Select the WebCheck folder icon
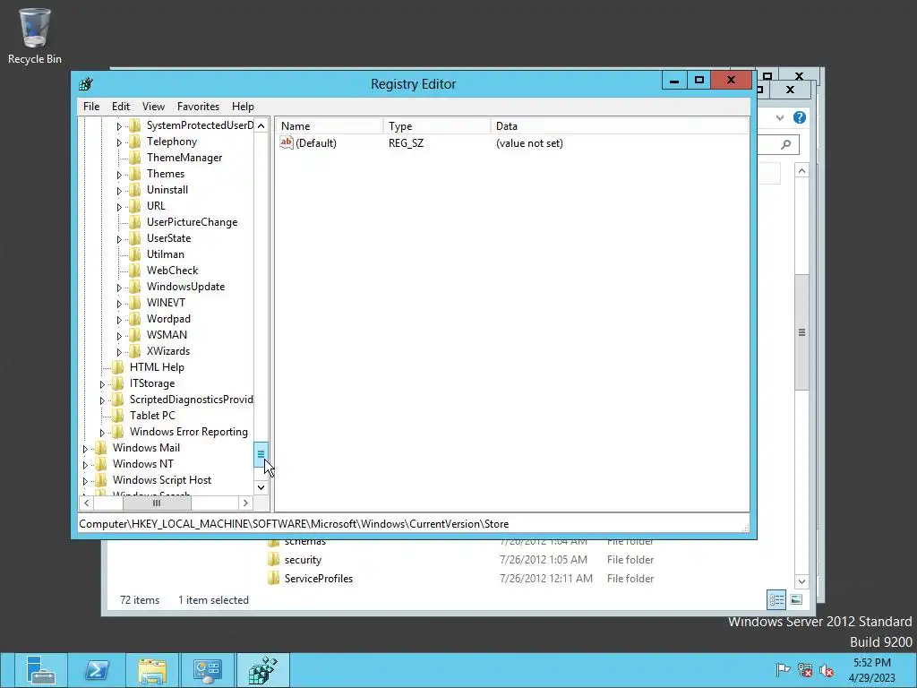 coord(134,271)
